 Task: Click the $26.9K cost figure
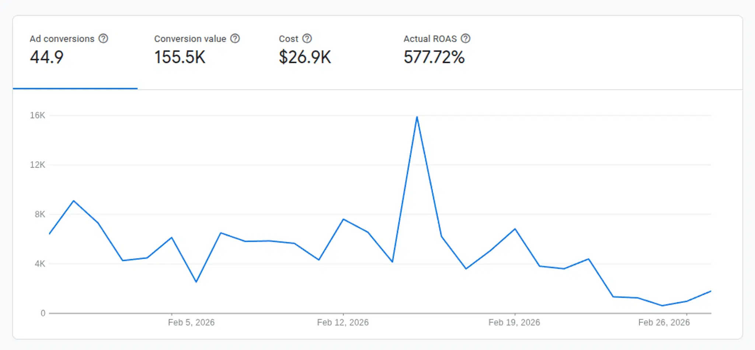(x=305, y=57)
